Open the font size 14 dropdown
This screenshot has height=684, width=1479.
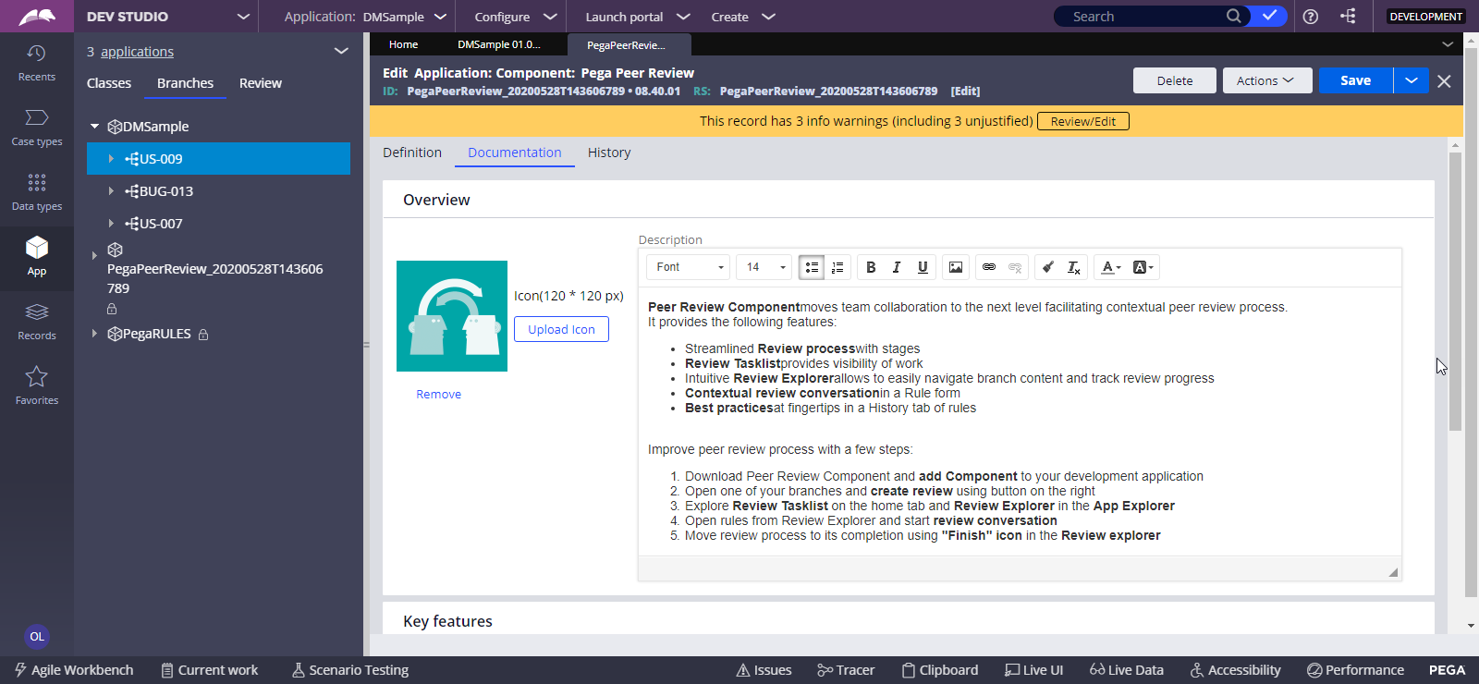[764, 267]
